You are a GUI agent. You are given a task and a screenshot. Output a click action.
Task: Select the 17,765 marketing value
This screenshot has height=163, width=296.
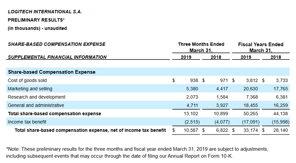point(281,89)
